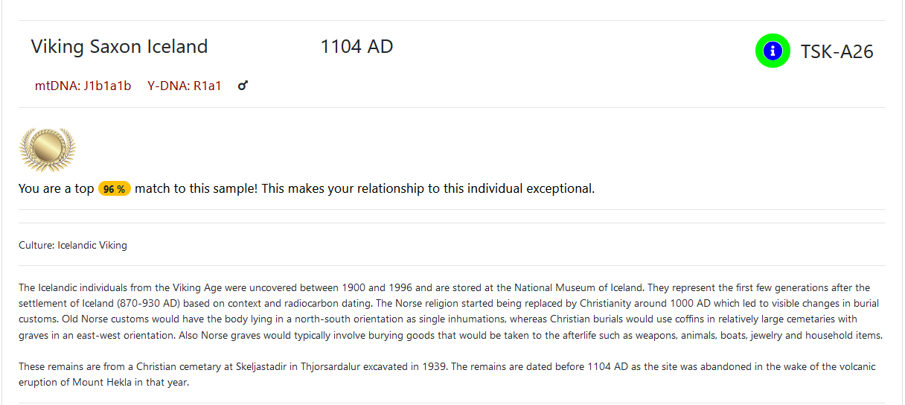905x405 pixels.
Task: Click the Viking Saxon Iceland heading
Action: [119, 46]
